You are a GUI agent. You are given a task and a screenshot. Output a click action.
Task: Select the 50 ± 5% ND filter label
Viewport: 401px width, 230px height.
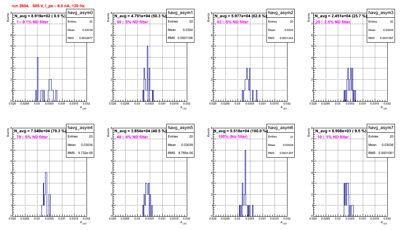[x=132, y=22]
